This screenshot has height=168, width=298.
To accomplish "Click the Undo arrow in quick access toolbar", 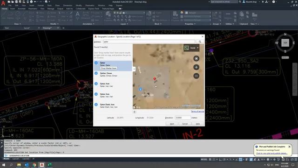I will [35, 2].
